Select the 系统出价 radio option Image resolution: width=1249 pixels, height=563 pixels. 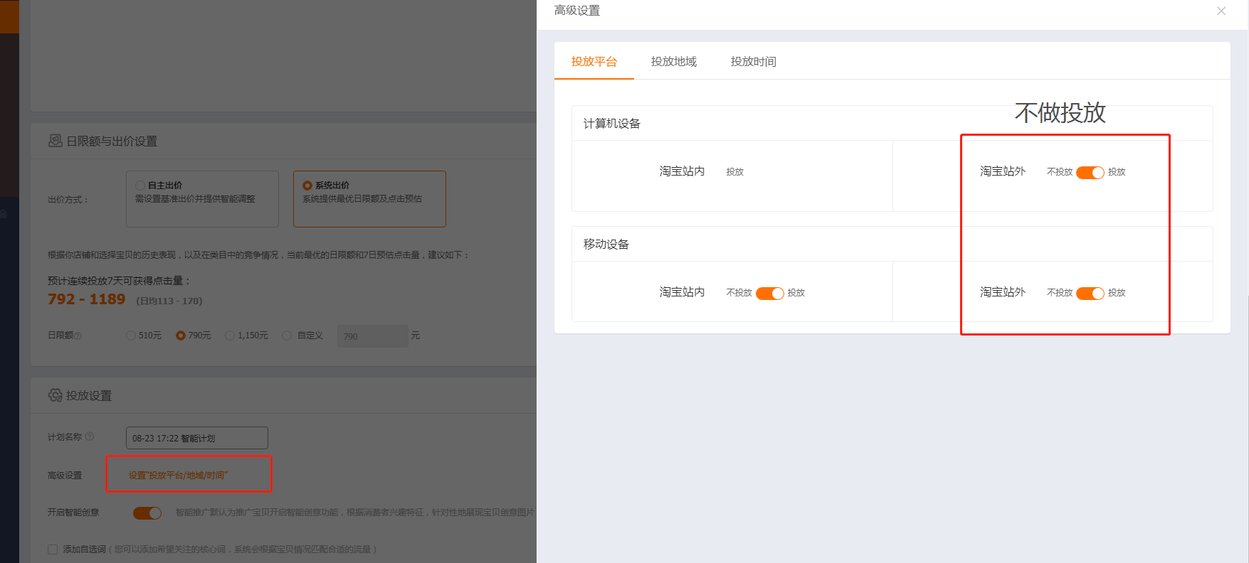(x=307, y=186)
